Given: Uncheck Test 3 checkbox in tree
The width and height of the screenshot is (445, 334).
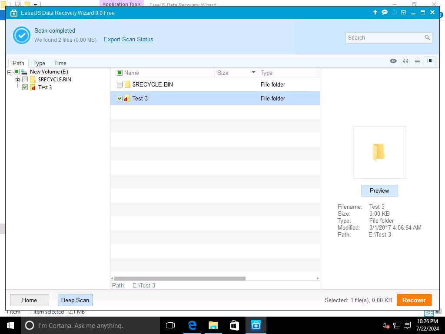Looking at the screenshot, I should point(25,87).
